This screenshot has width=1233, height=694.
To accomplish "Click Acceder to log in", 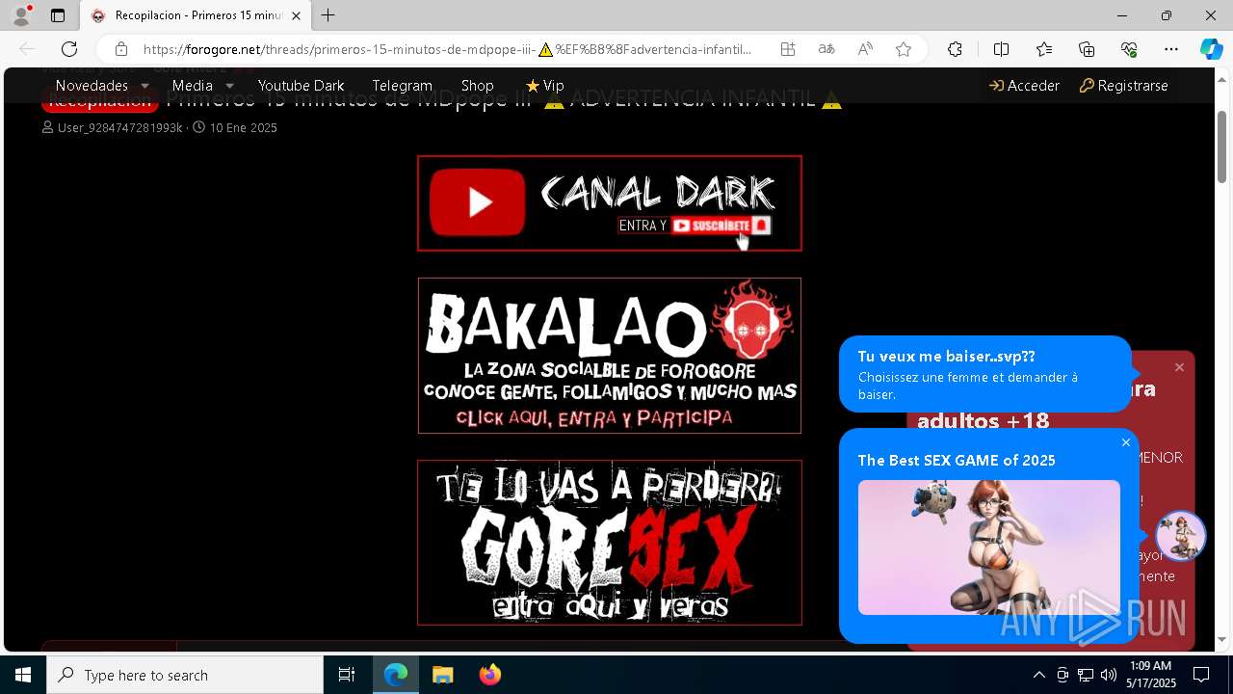I will (x=1024, y=86).
